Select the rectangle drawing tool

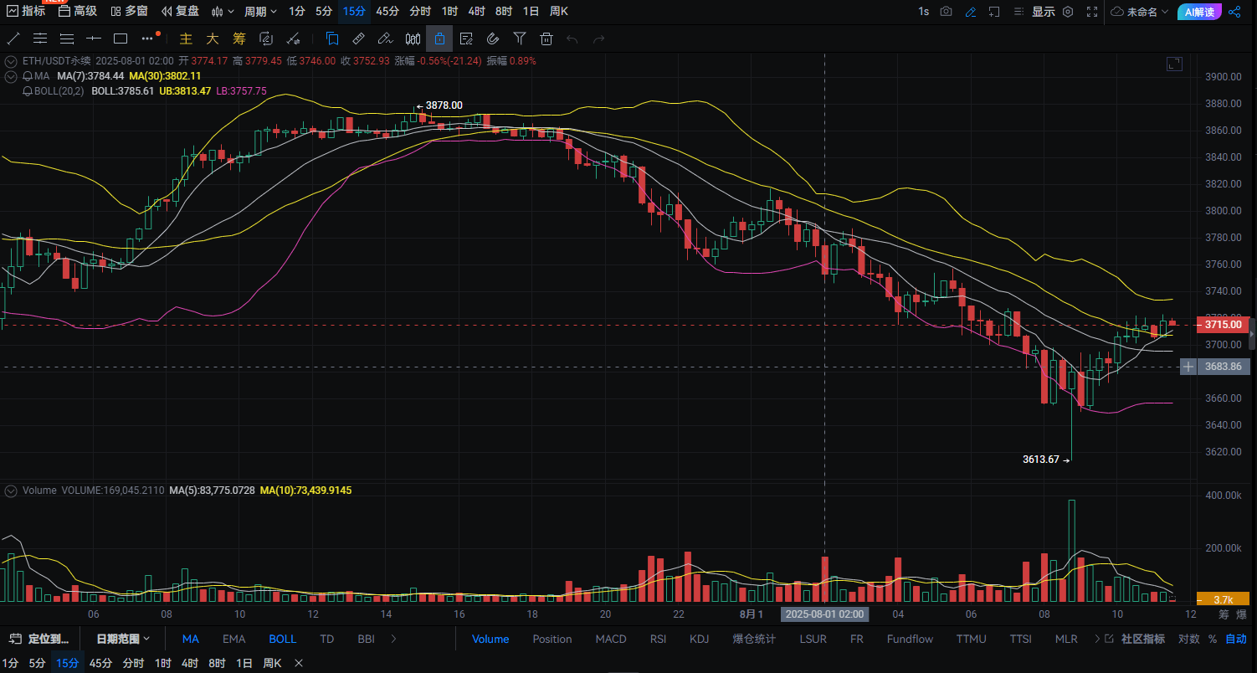point(121,39)
